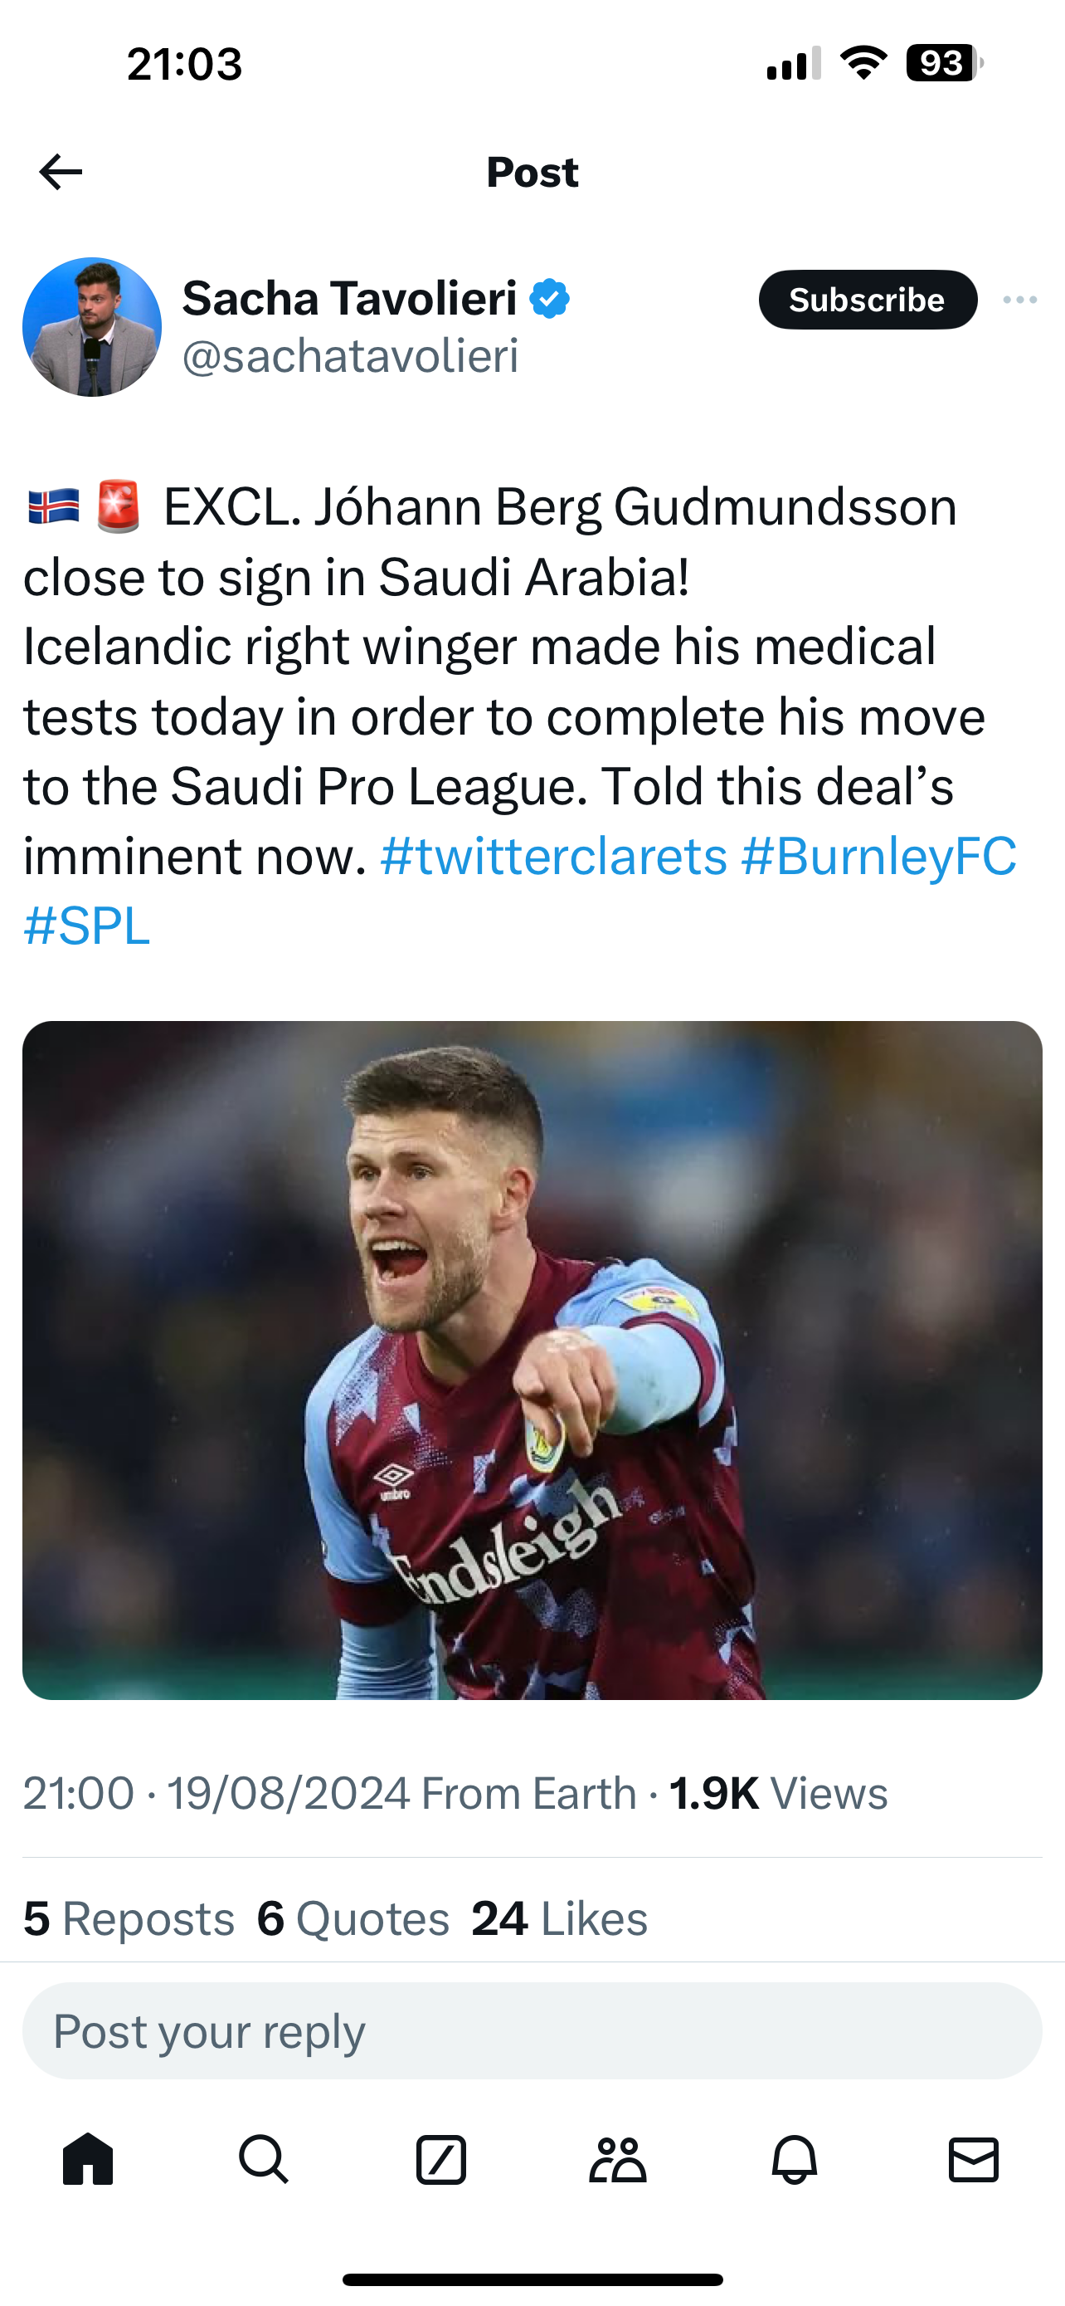Open the #BurnleyFC hashtag

[878, 856]
